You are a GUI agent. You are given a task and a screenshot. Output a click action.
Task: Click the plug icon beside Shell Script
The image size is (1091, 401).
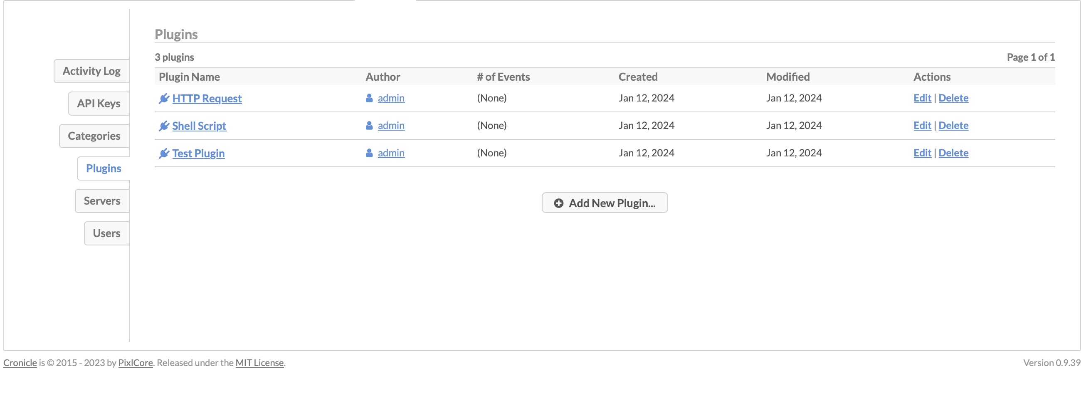[164, 126]
